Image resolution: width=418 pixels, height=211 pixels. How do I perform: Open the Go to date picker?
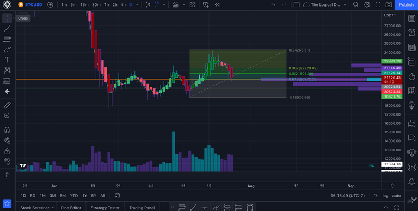(x=117, y=196)
